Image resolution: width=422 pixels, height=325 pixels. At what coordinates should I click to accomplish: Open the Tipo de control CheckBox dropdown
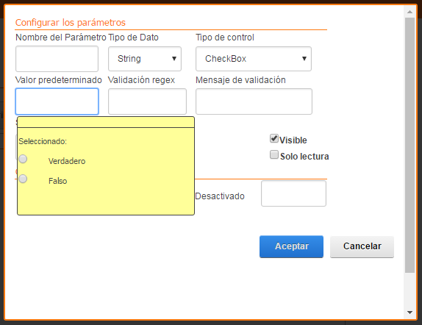tap(254, 59)
